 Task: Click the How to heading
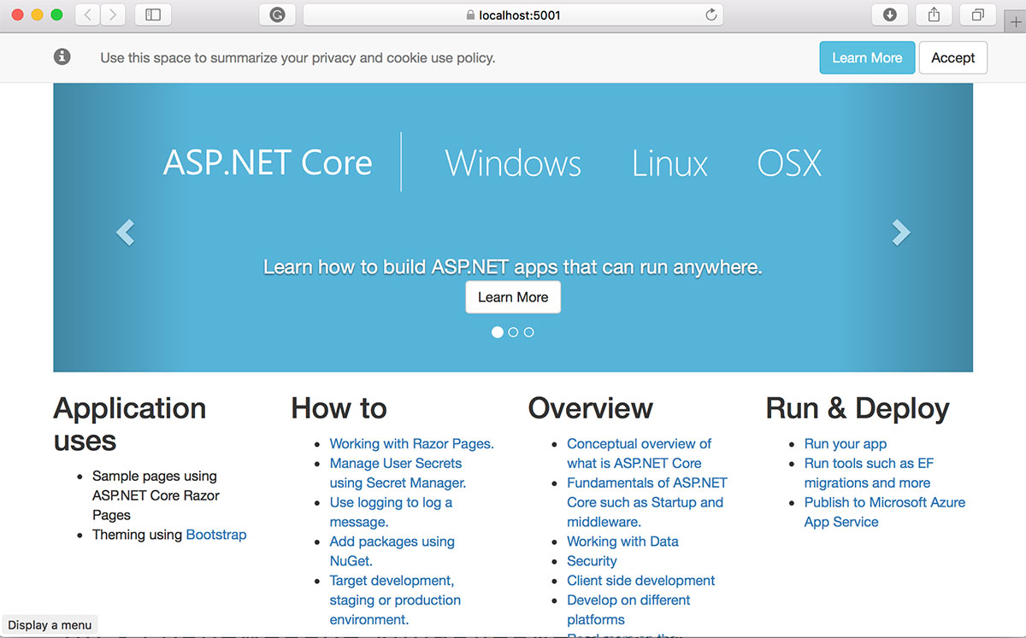(x=339, y=408)
